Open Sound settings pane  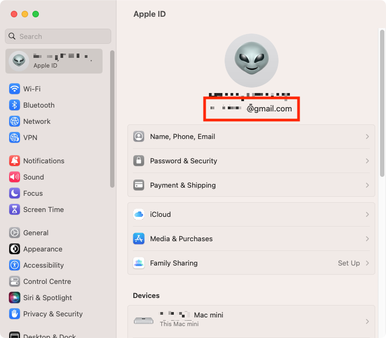[x=33, y=177]
